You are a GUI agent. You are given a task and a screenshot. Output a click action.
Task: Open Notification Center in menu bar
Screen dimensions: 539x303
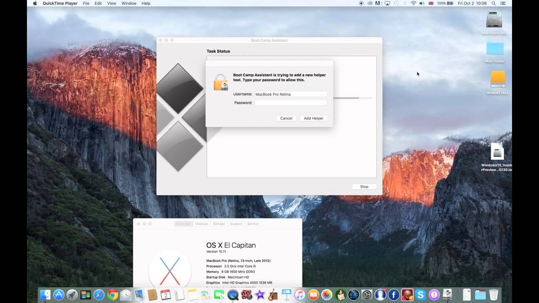pos(503,3)
